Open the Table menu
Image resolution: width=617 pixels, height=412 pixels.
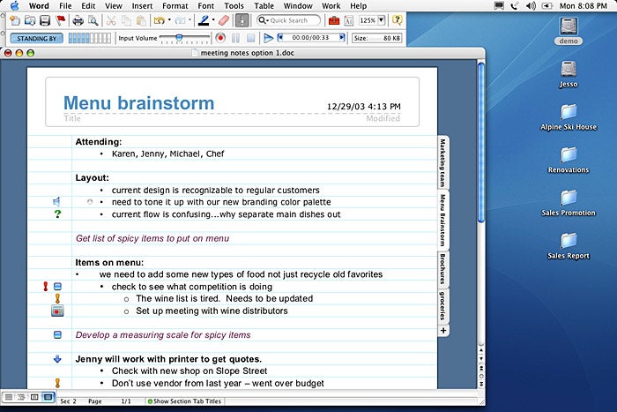264,6
